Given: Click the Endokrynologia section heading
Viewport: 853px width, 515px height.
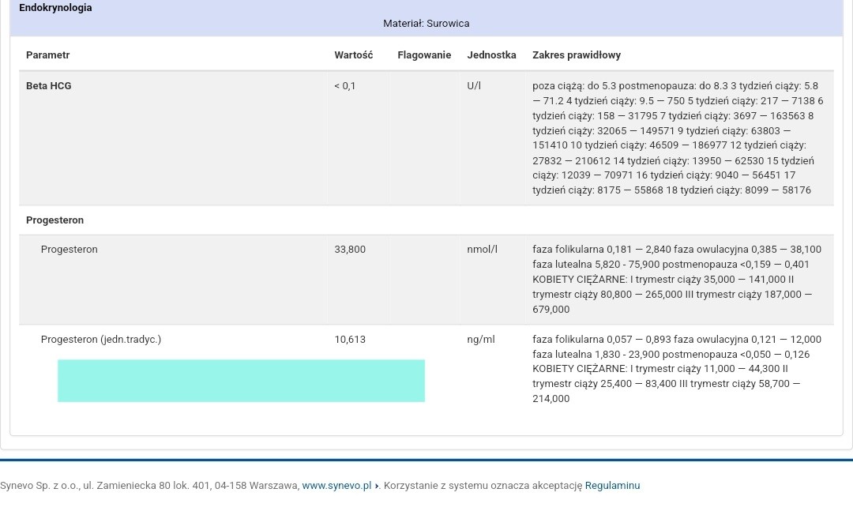Looking at the screenshot, I should pyautogui.click(x=55, y=8).
